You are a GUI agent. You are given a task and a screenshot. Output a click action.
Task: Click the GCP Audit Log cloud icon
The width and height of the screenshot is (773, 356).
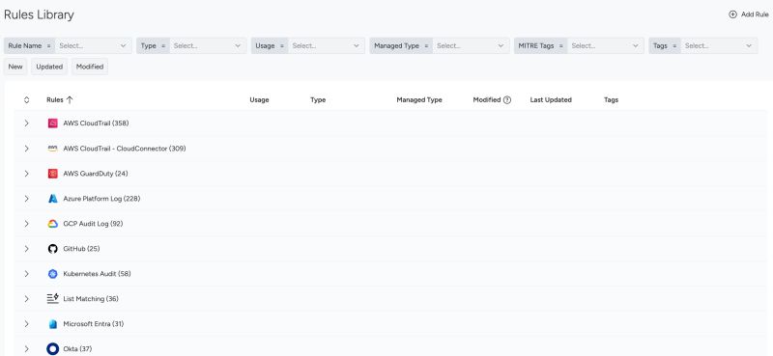53,224
